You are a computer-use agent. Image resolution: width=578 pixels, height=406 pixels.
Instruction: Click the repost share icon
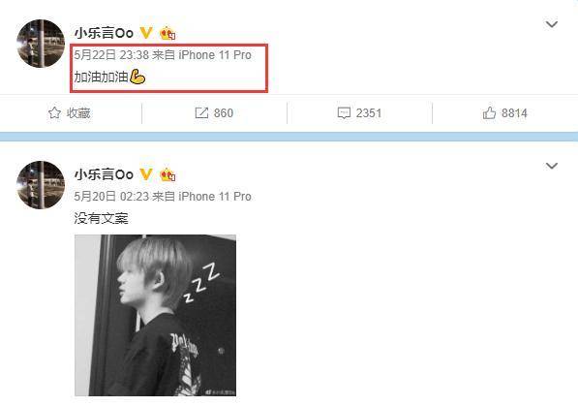(x=201, y=113)
